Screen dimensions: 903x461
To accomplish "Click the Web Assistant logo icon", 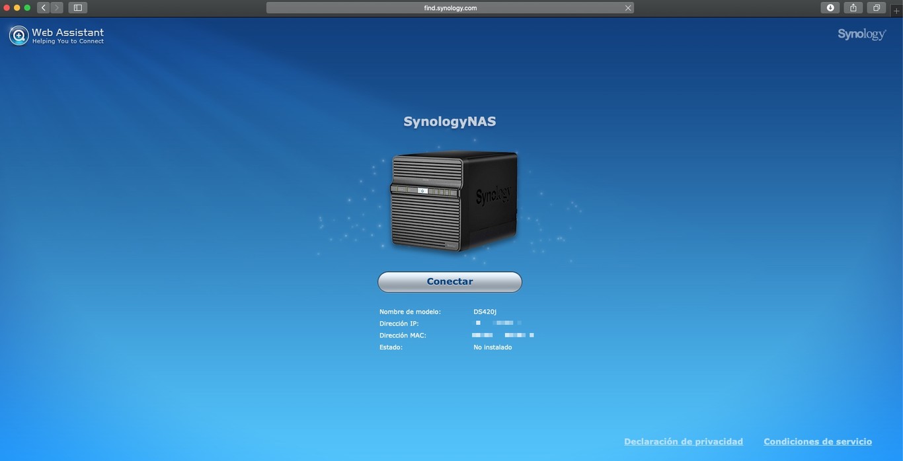I will click(x=18, y=34).
